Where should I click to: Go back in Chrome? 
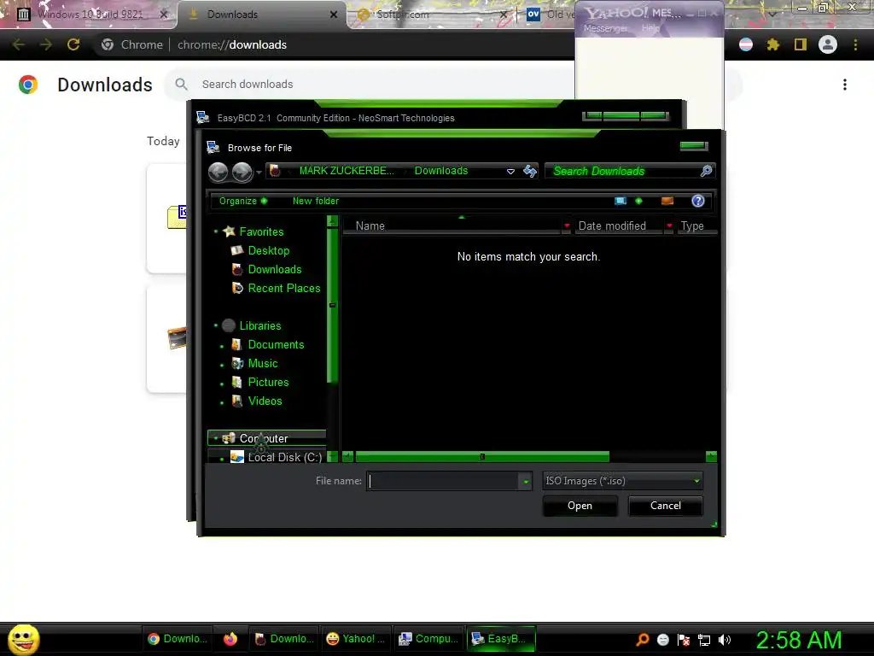click(x=19, y=44)
